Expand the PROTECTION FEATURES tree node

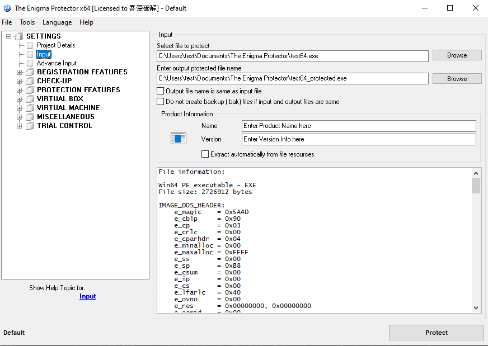(x=20, y=90)
